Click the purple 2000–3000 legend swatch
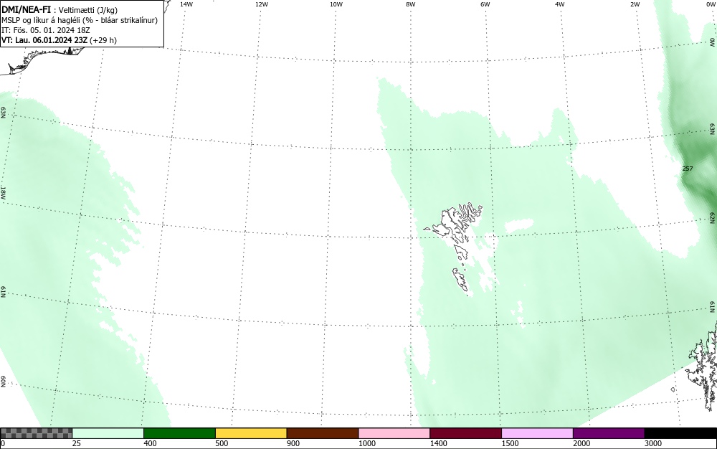717x449 pixels. 609,433
